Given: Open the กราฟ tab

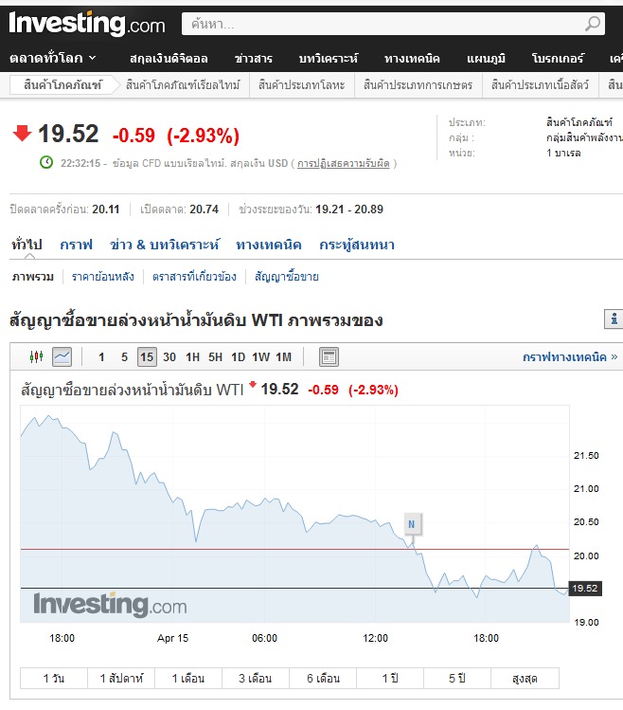Looking at the screenshot, I should click(x=76, y=245).
